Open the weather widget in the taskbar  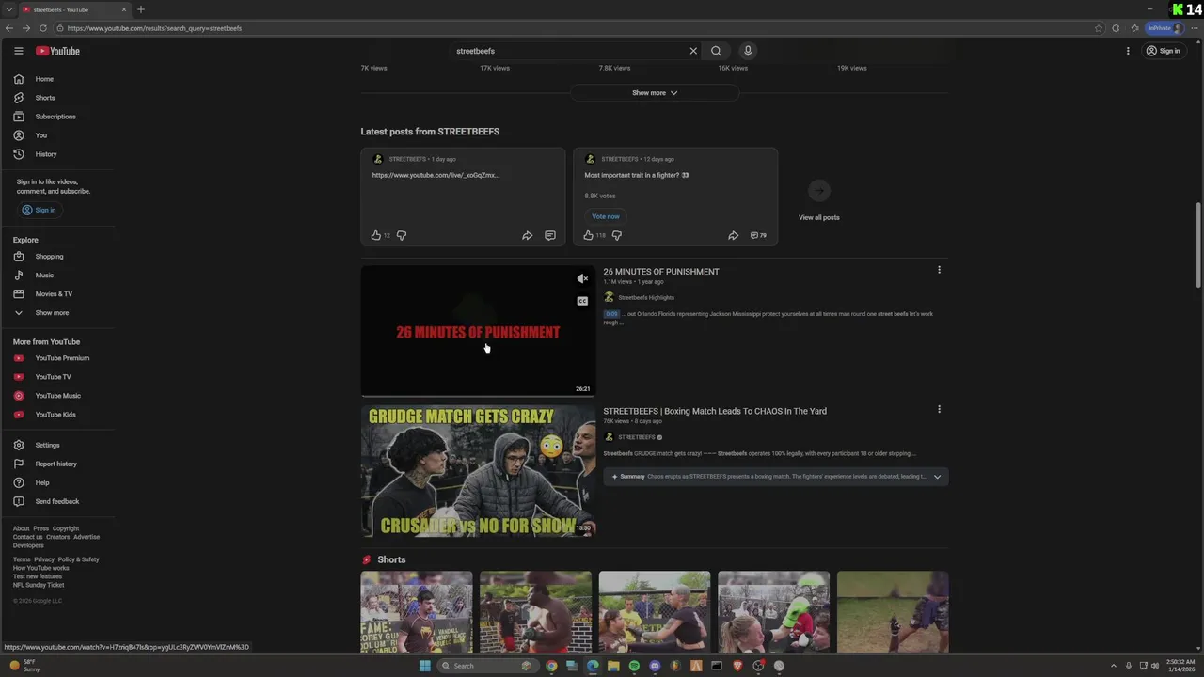pos(24,666)
